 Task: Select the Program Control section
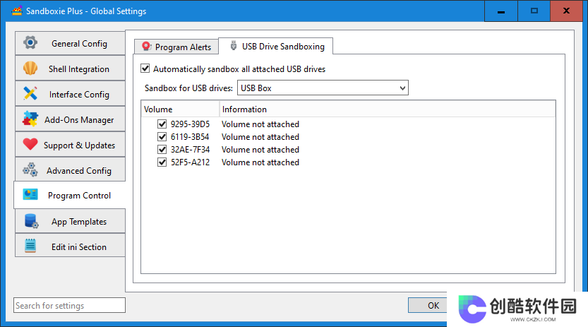click(x=70, y=195)
